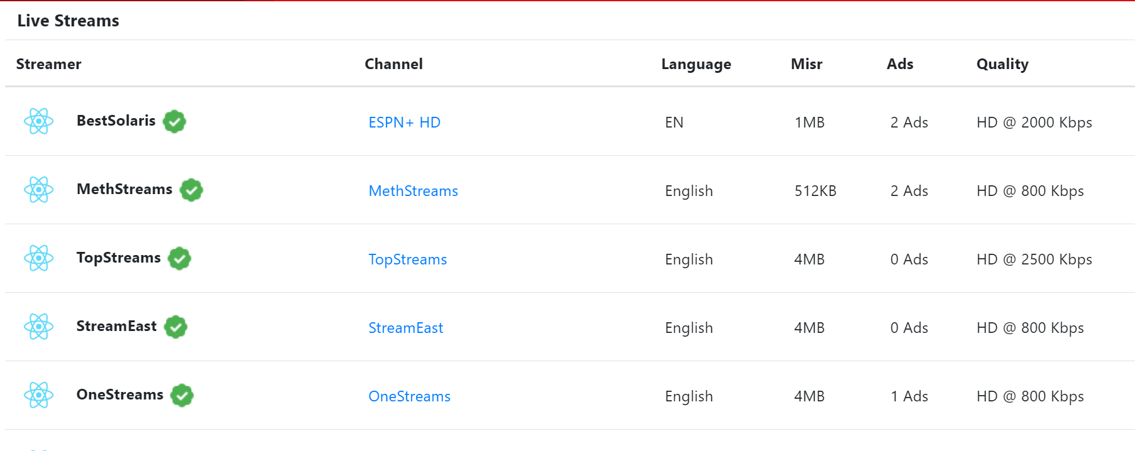This screenshot has height=451, width=1135.
Task: Click BestSolaris green verified badge
Action: click(174, 121)
